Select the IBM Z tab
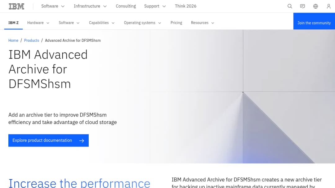335x188 pixels. coord(13,23)
